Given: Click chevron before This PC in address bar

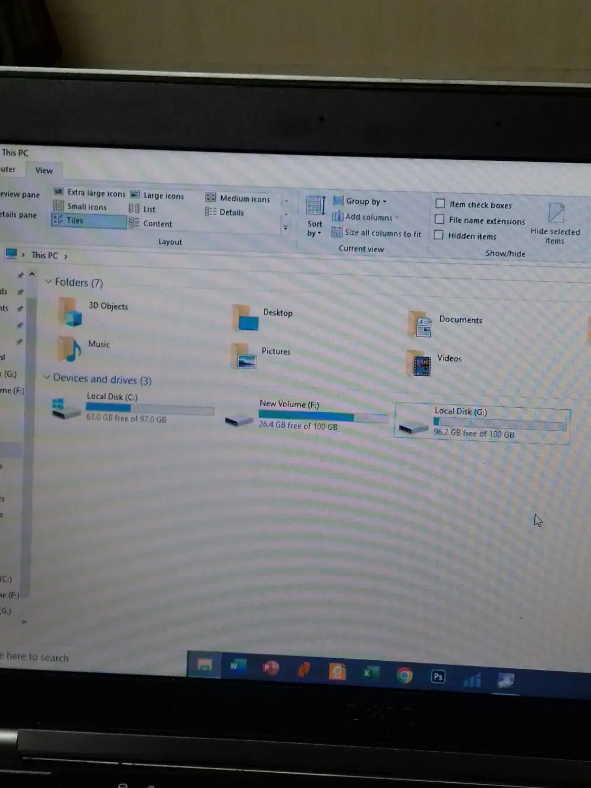Looking at the screenshot, I should pyautogui.click(x=23, y=255).
